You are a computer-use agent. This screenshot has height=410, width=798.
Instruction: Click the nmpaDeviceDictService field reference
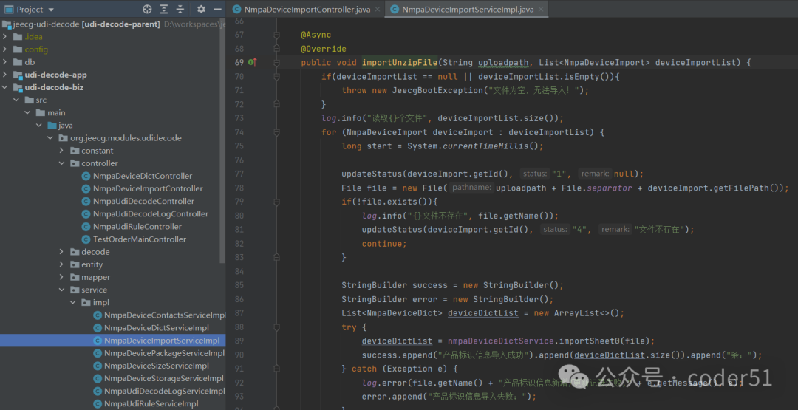(500, 341)
